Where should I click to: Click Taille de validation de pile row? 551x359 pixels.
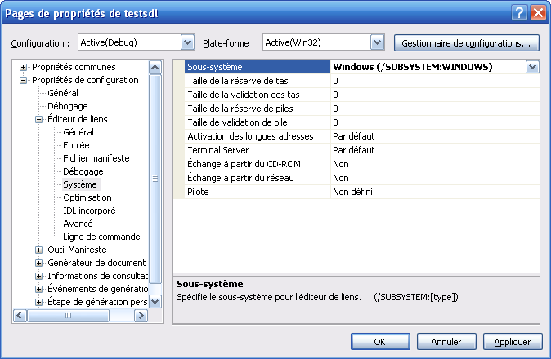(x=362, y=122)
